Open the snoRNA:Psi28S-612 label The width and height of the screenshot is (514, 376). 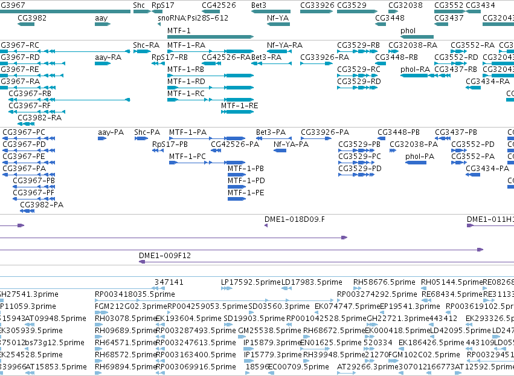(x=193, y=18)
